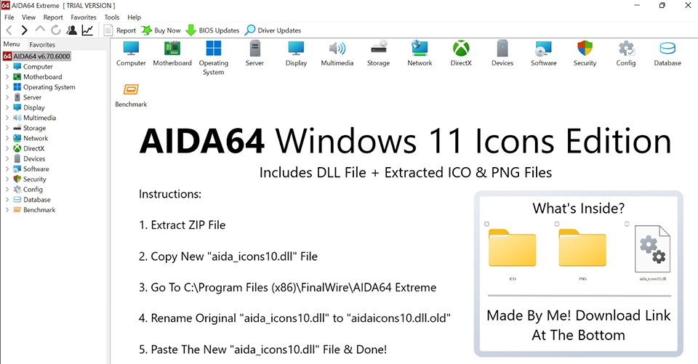Open the Report menu in menu bar

click(53, 17)
